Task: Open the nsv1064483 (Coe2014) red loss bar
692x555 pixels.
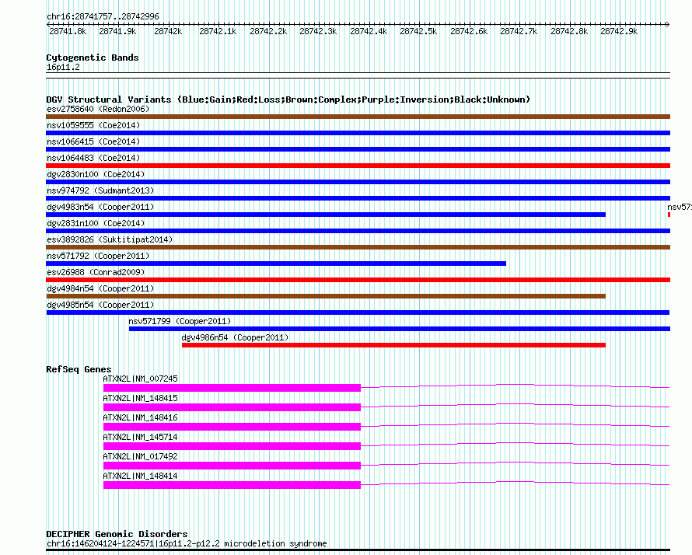Action: tap(358, 166)
